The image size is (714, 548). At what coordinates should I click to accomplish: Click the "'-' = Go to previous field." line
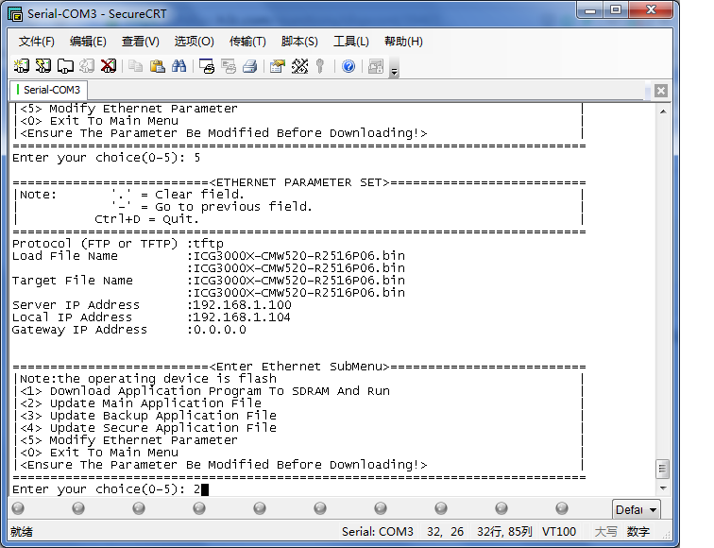212,207
